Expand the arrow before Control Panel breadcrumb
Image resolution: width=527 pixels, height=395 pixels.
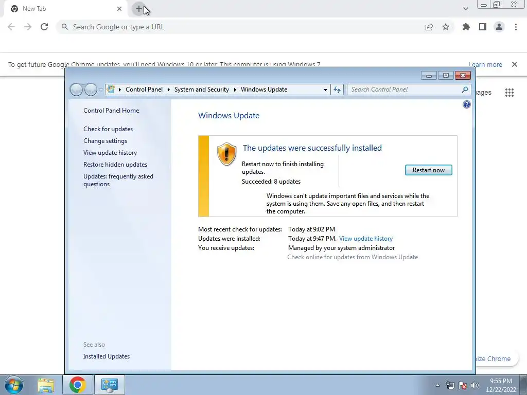pos(119,89)
